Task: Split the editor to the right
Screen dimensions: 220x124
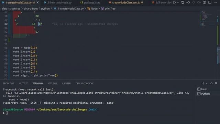Action: pos(210,2)
